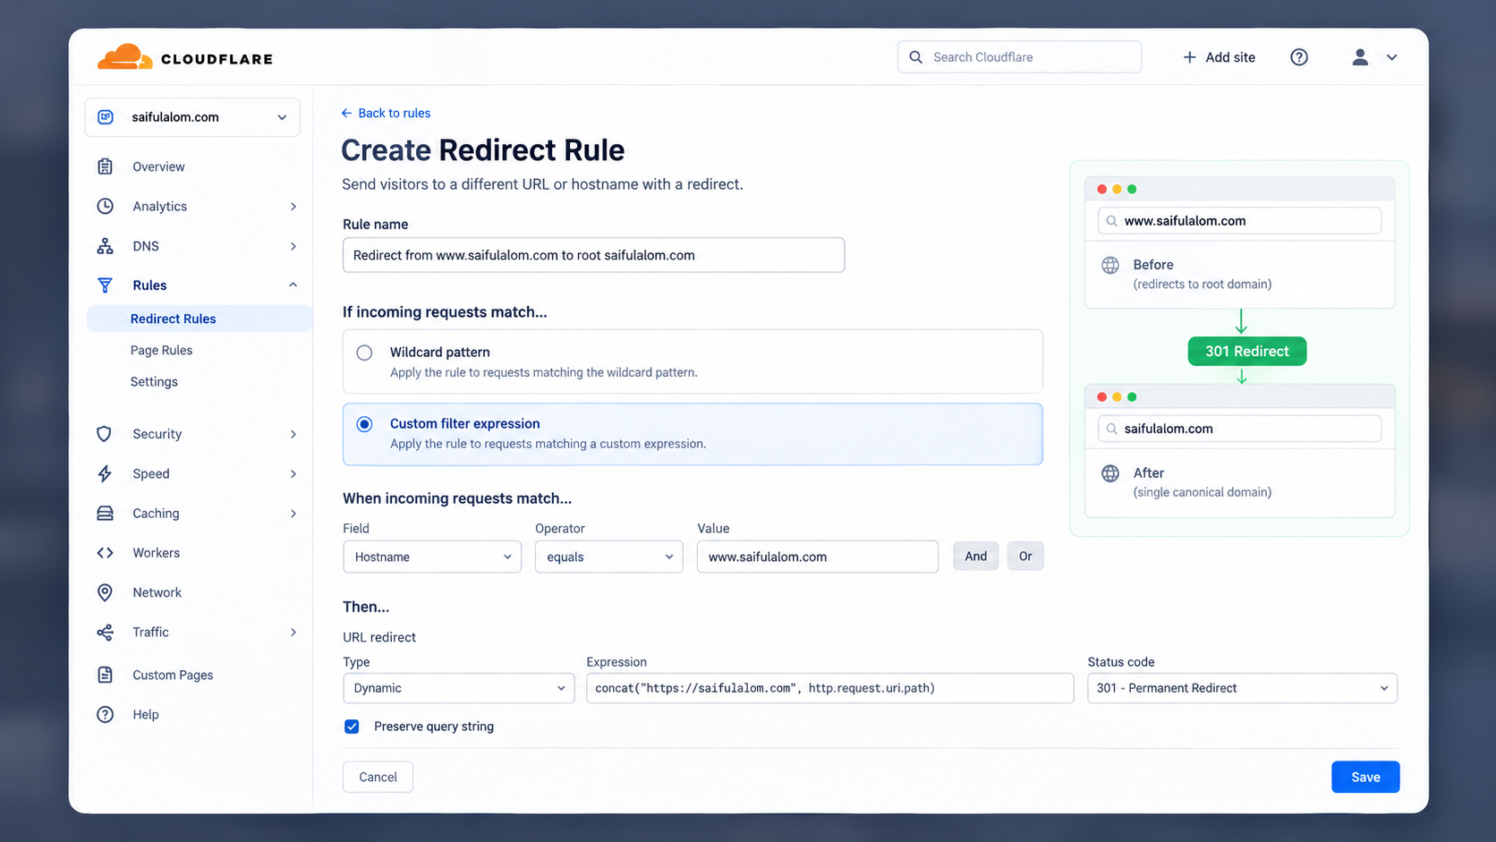Open the saifulalom.com site selector dropdown
This screenshot has height=842, width=1496.
[192, 117]
